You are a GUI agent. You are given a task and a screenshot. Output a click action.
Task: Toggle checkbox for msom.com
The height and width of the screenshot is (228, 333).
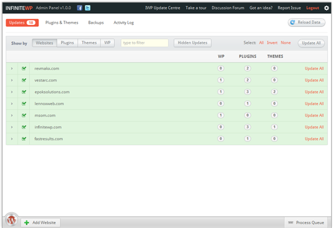[24, 115]
